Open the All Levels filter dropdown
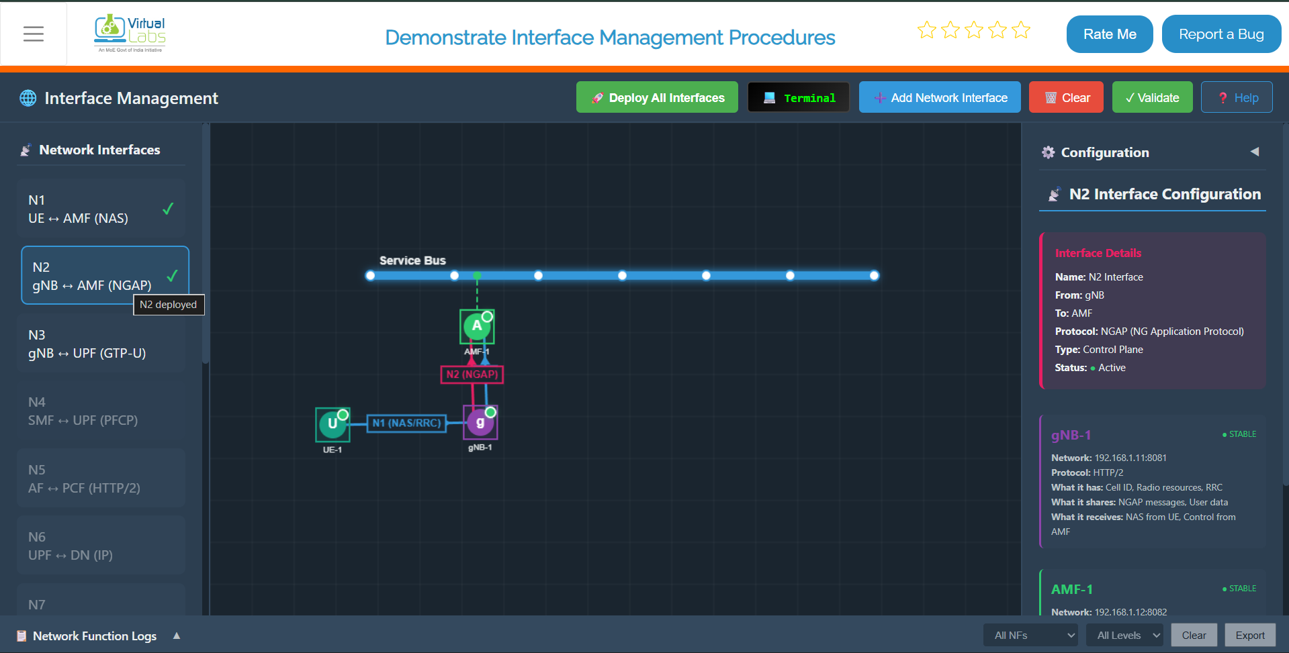 [1124, 635]
